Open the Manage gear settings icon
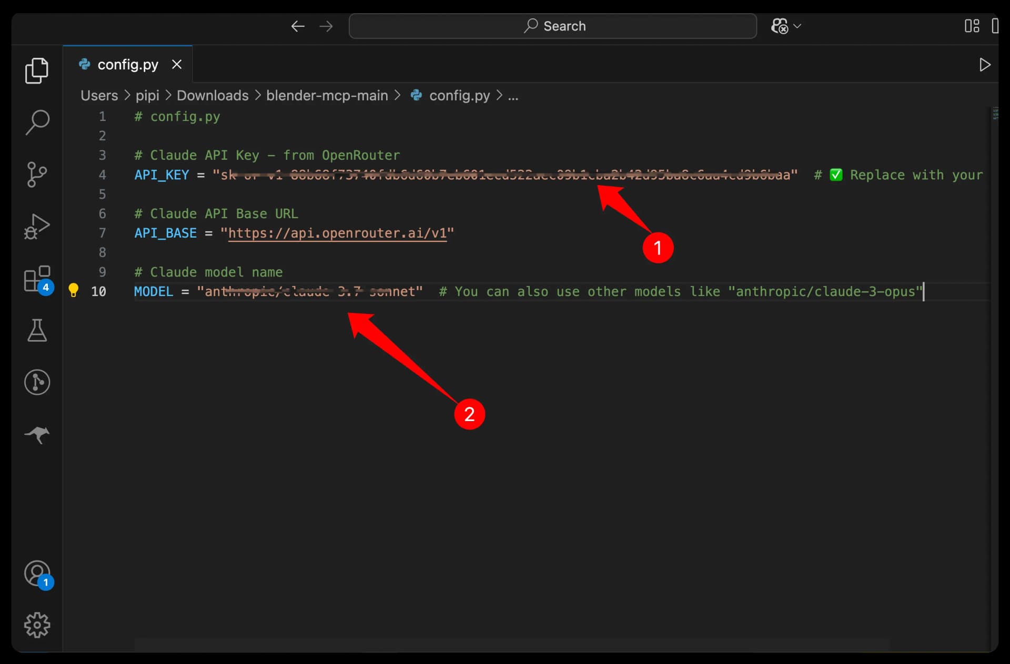This screenshot has width=1010, height=664. tap(37, 625)
